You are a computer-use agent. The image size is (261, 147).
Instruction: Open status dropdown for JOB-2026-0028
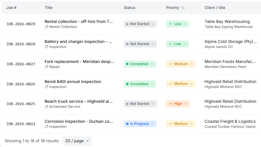tap(140, 44)
